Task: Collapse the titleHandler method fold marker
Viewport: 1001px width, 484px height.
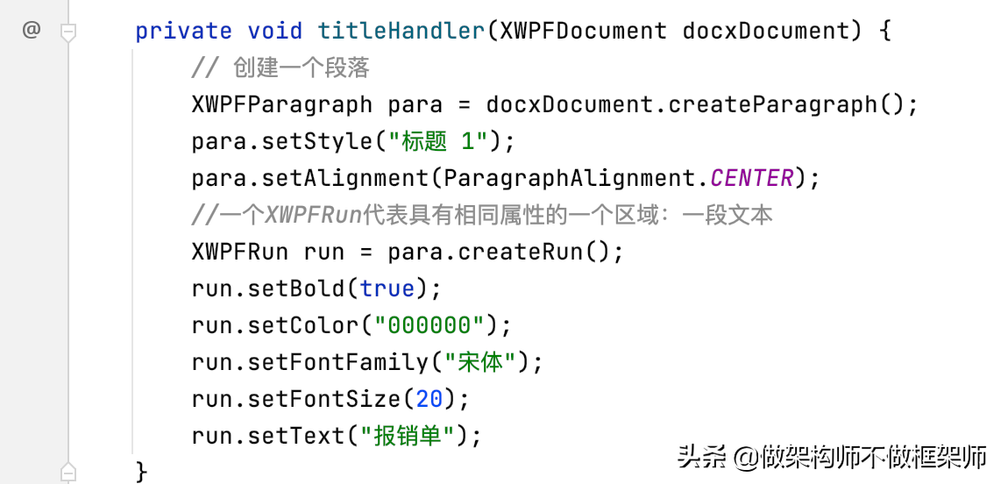Action: click(68, 32)
